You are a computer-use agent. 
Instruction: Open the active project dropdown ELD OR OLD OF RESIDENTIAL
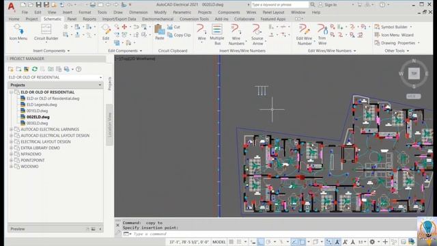coord(55,77)
